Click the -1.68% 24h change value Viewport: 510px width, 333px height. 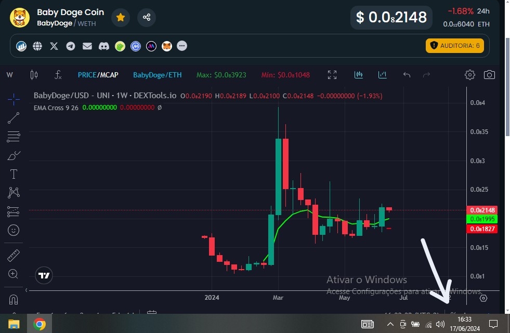coord(461,11)
